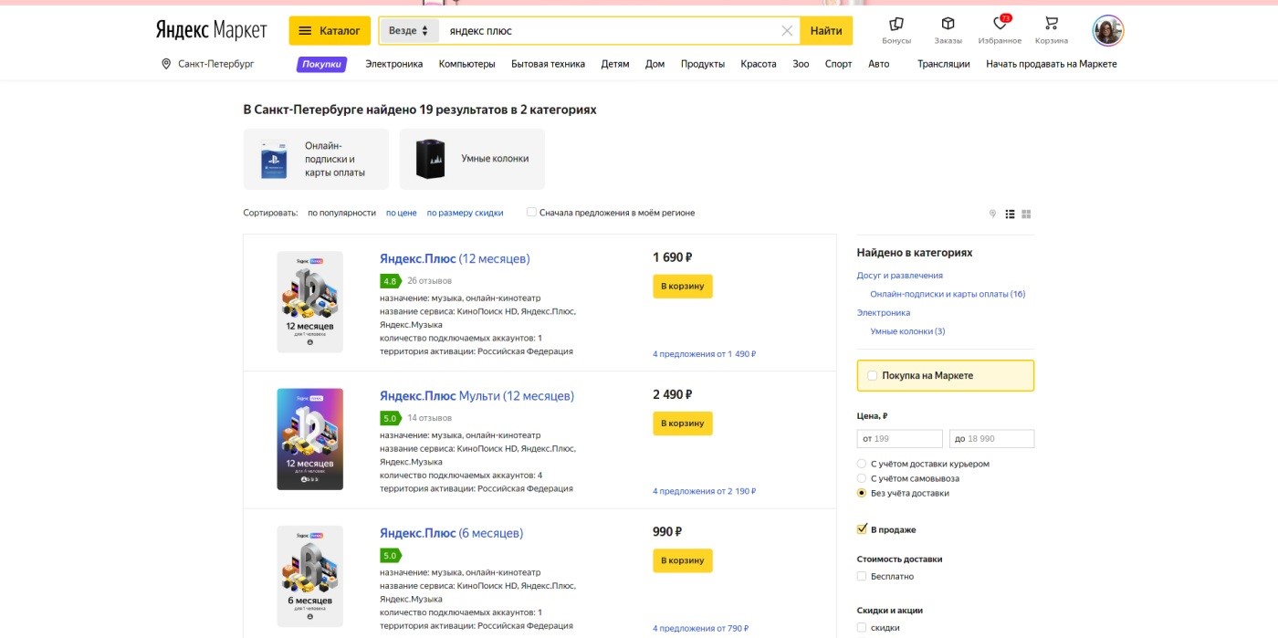The height and width of the screenshot is (638, 1278).
Task: Go to Дом category
Action: [x=655, y=64]
